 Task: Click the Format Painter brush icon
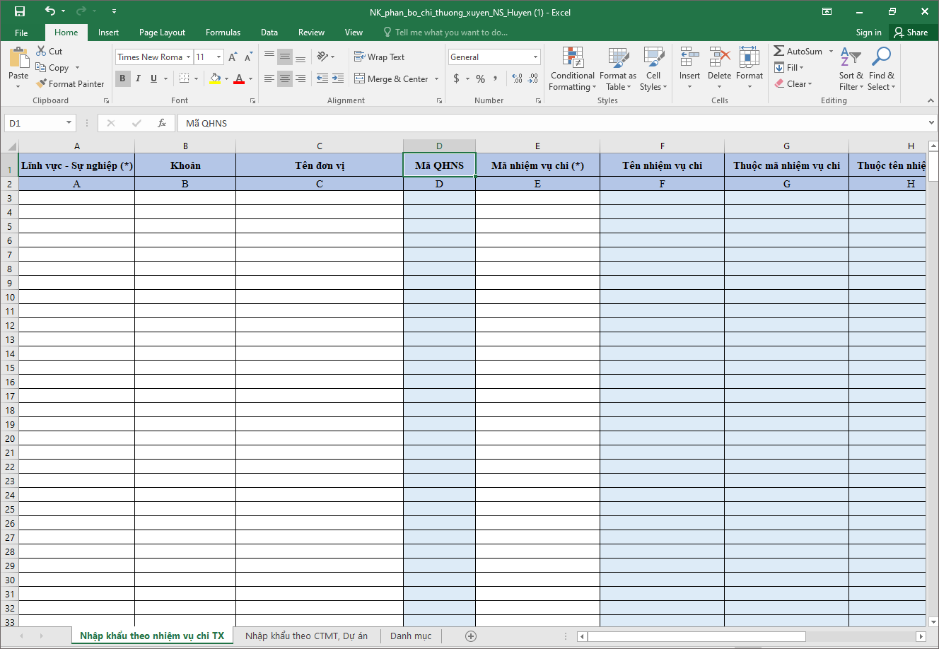[x=42, y=84]
